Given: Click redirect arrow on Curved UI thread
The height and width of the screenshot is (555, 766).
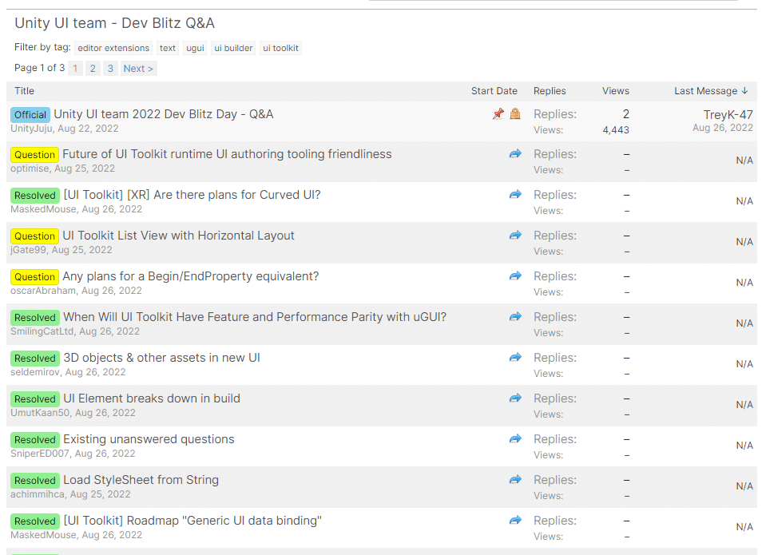Looking at the screenshot, I should (515, 195).
